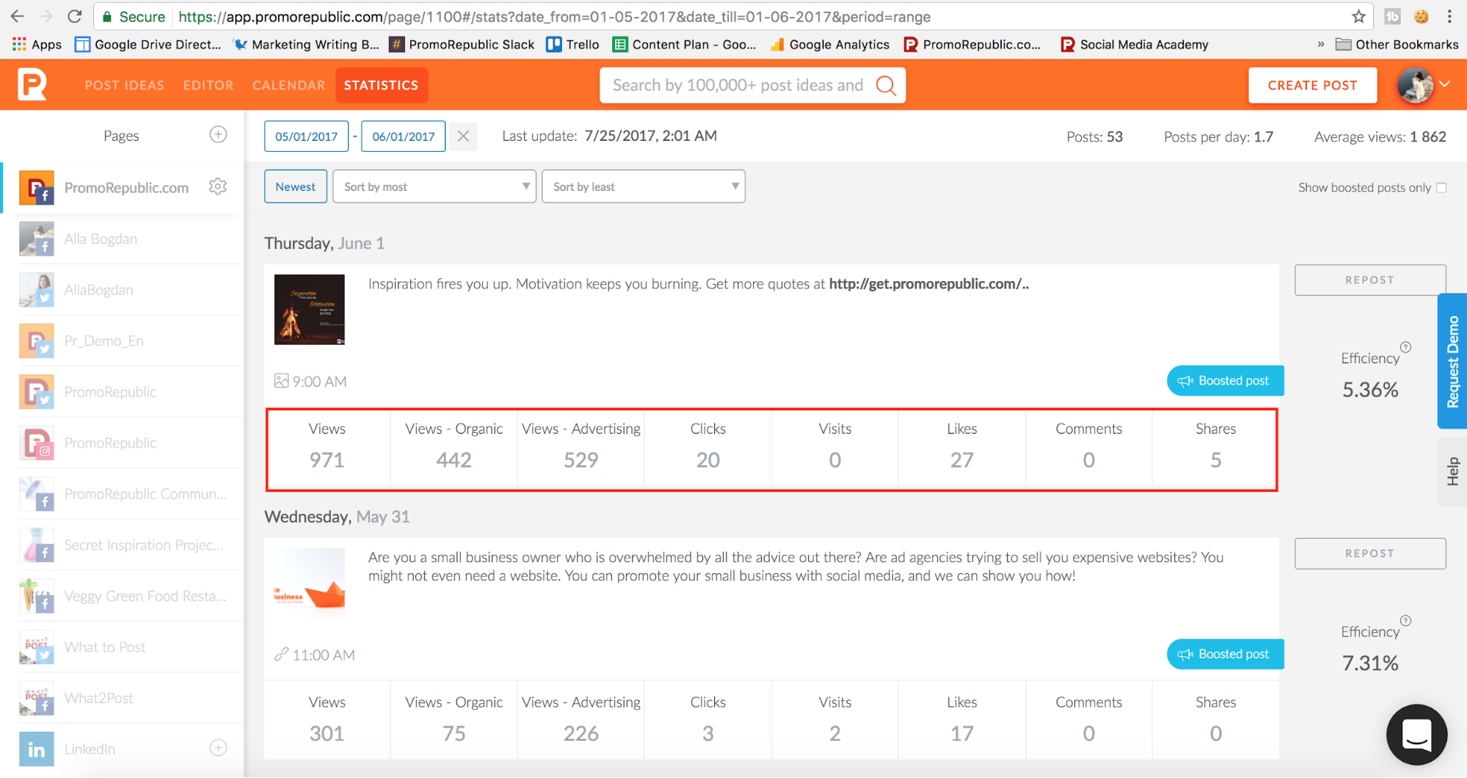The height and width of the screenshot is (778, 1467).
Task: Show hidden bookmarks chevron
Action: tap(1320, 44)
